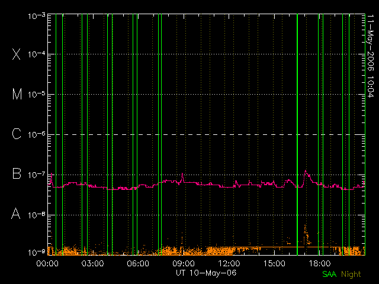This screenshot has height=284, width=379.
Task: Click the 10⁻³ y-axis tick label
Action: coord(37,17)
